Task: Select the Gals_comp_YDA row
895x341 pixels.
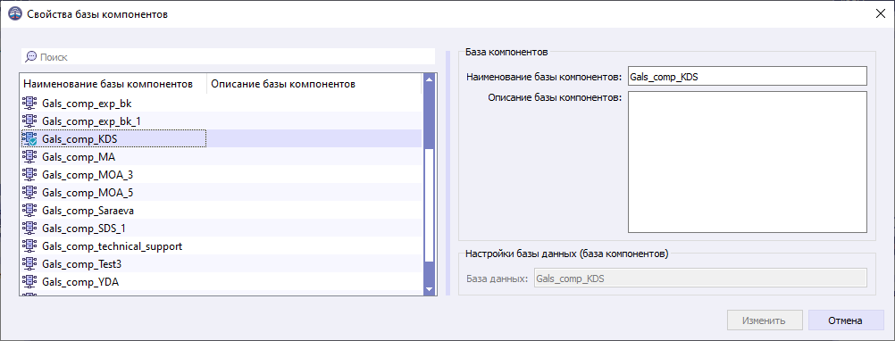Action: click(x=221, y=282)
